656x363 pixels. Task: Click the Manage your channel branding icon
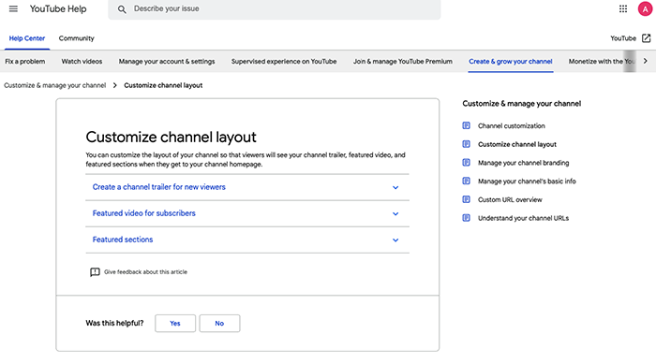click(466, 163)
